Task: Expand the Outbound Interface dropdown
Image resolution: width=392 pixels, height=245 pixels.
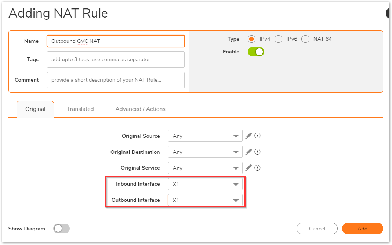Action: tap(205, 200)
